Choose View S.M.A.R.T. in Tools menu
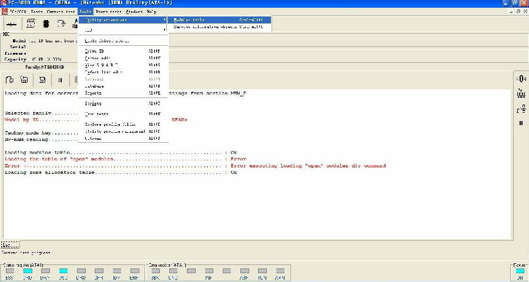This screenshot has width=529, height=282. 123,65
